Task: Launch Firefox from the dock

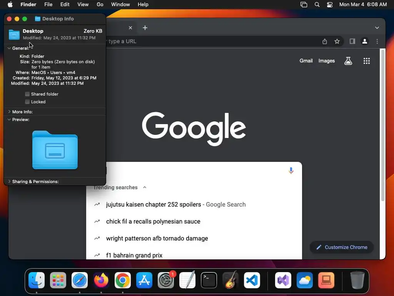Action: click(101, 280)
